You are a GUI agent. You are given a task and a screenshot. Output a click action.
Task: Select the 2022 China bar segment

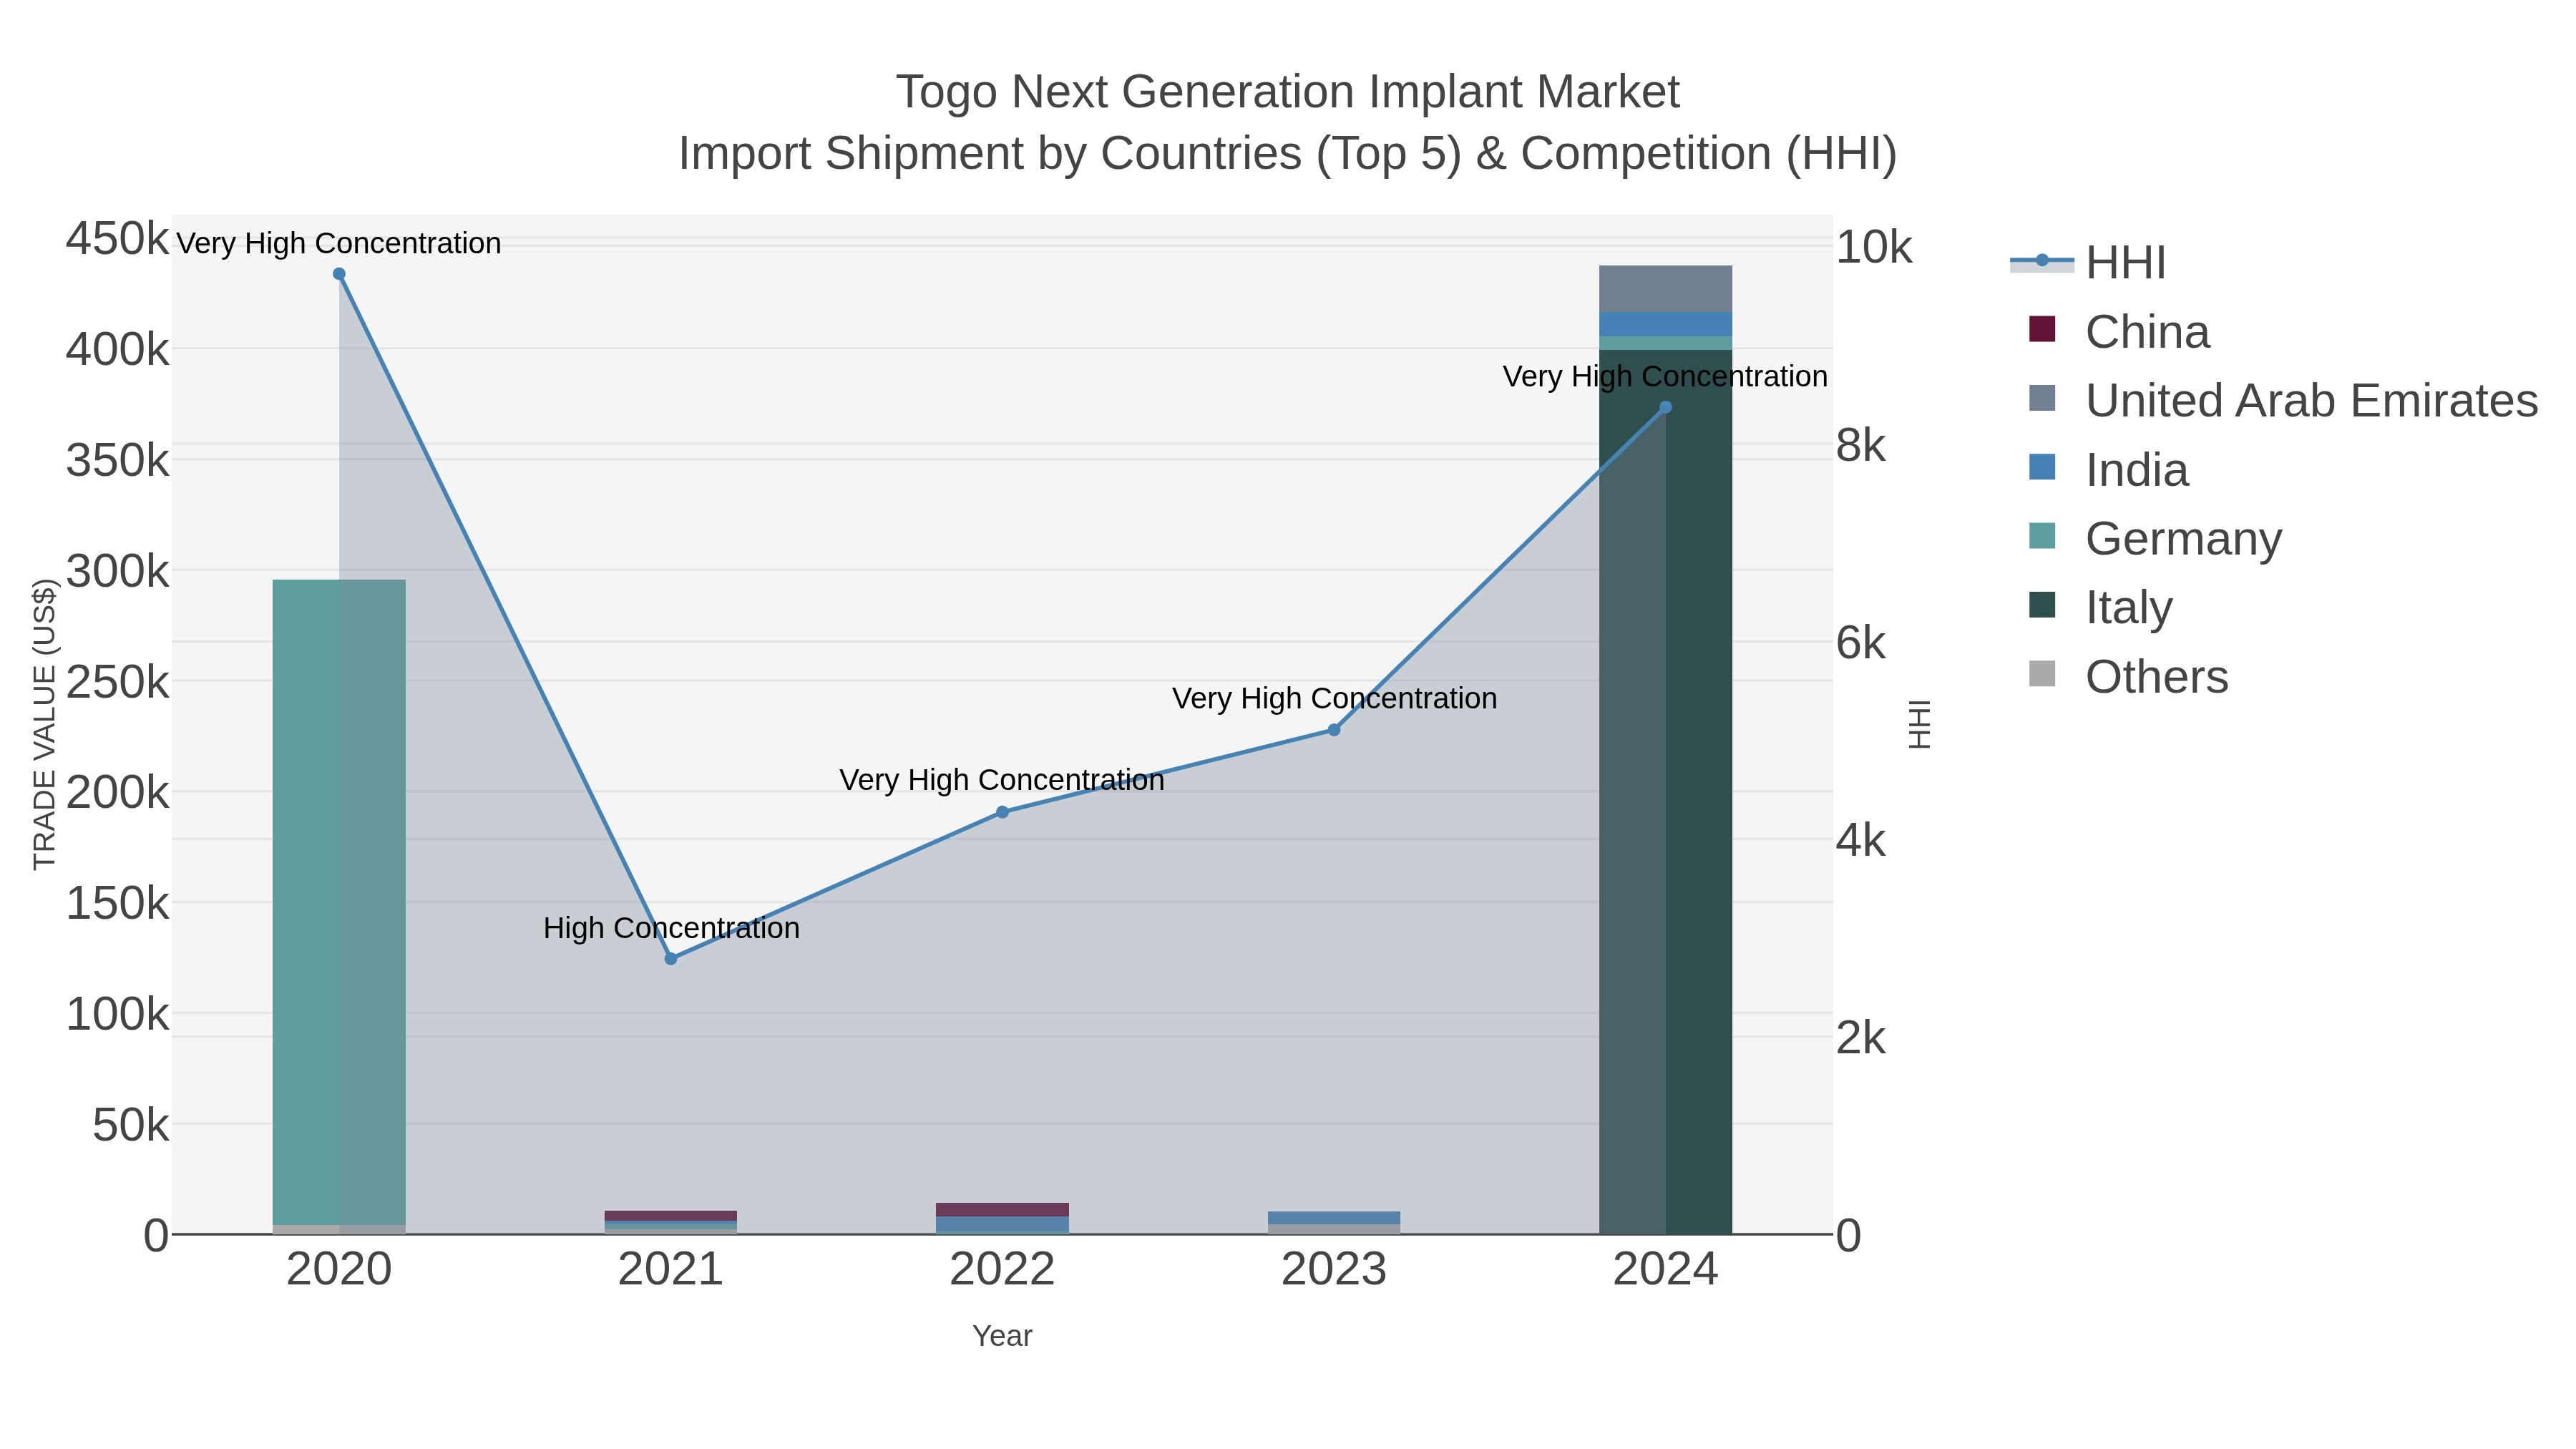click(x=1002, y=1210)
